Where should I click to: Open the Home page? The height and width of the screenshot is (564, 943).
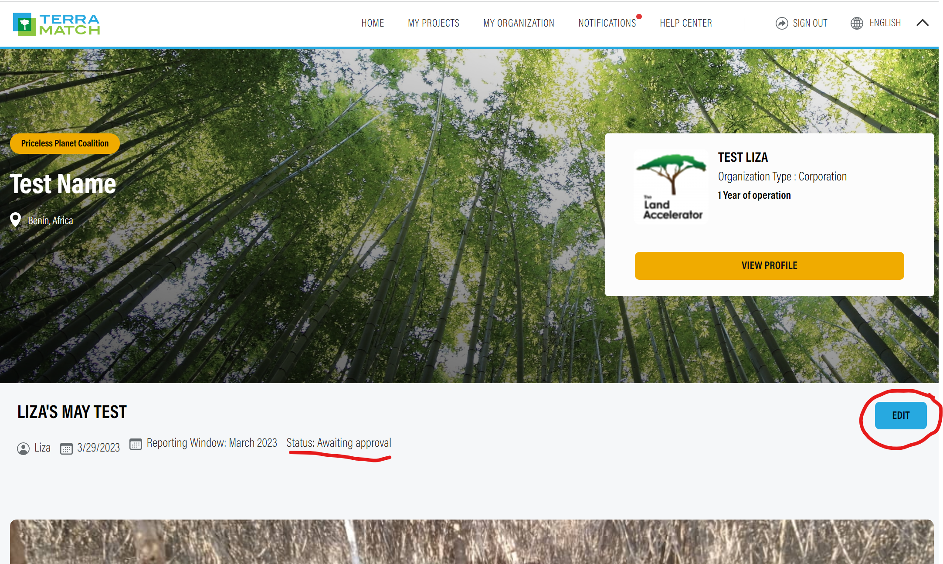point(373,23)
